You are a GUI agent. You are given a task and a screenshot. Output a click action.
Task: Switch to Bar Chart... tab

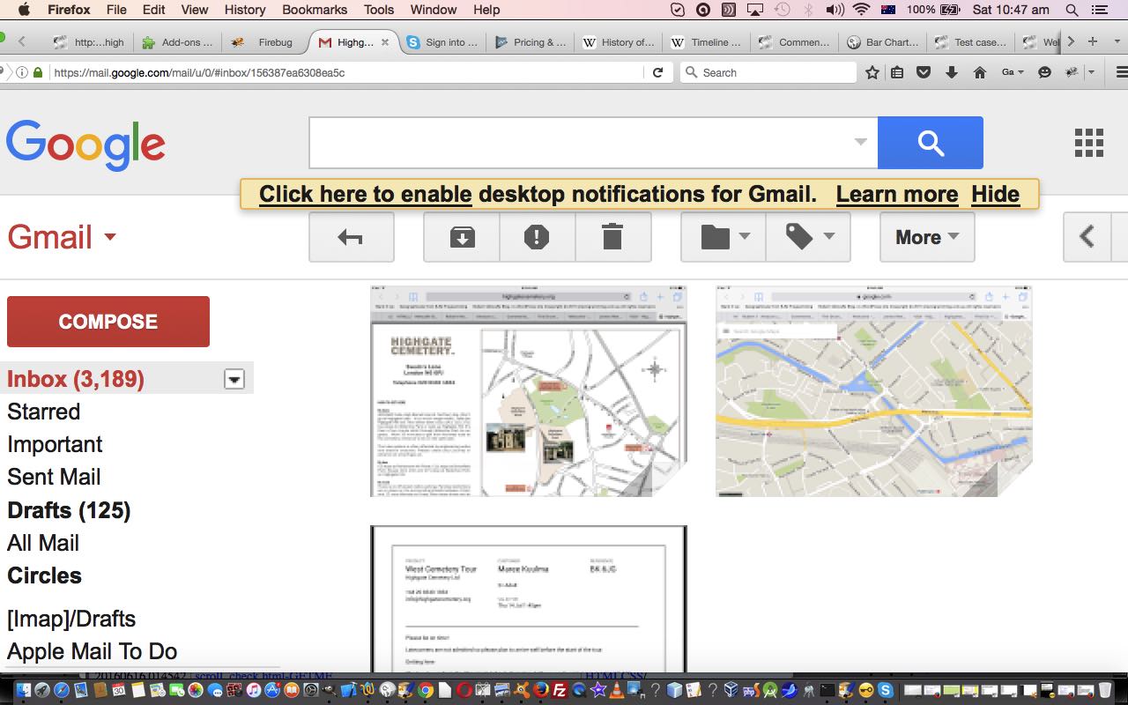tap(884, 41)
